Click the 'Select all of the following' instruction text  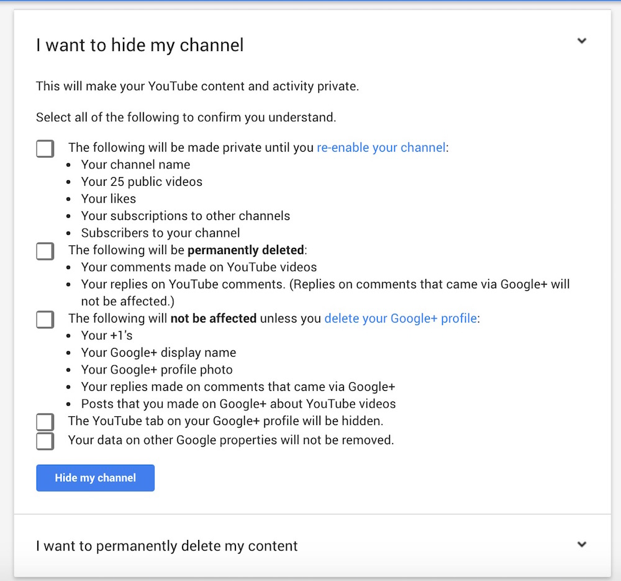click(186, 117)
